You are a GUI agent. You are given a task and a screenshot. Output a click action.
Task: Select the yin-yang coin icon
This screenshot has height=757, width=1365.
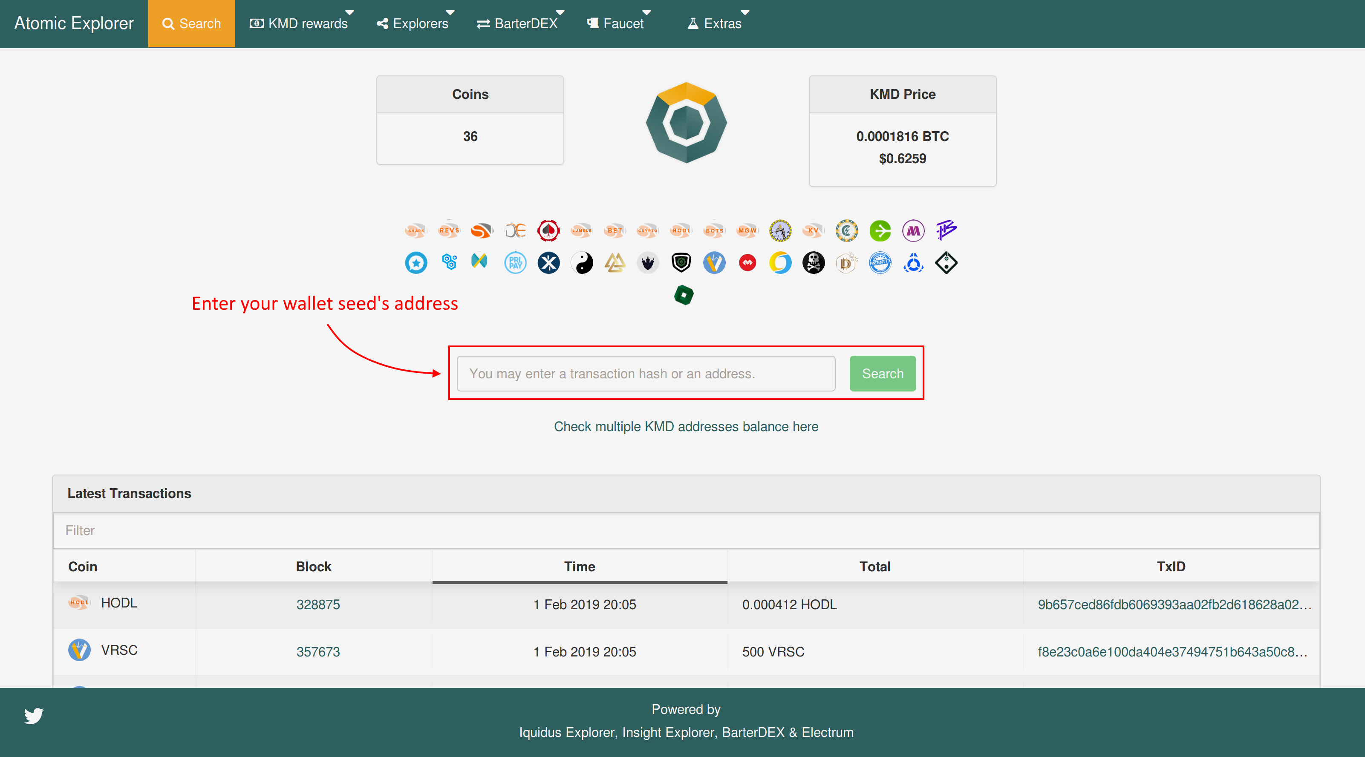click(582, 263)
